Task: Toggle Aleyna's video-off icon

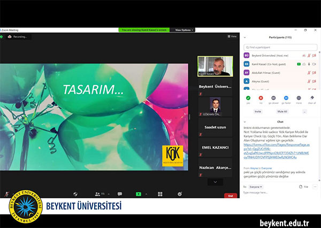Action: click(x=314, y=81)
